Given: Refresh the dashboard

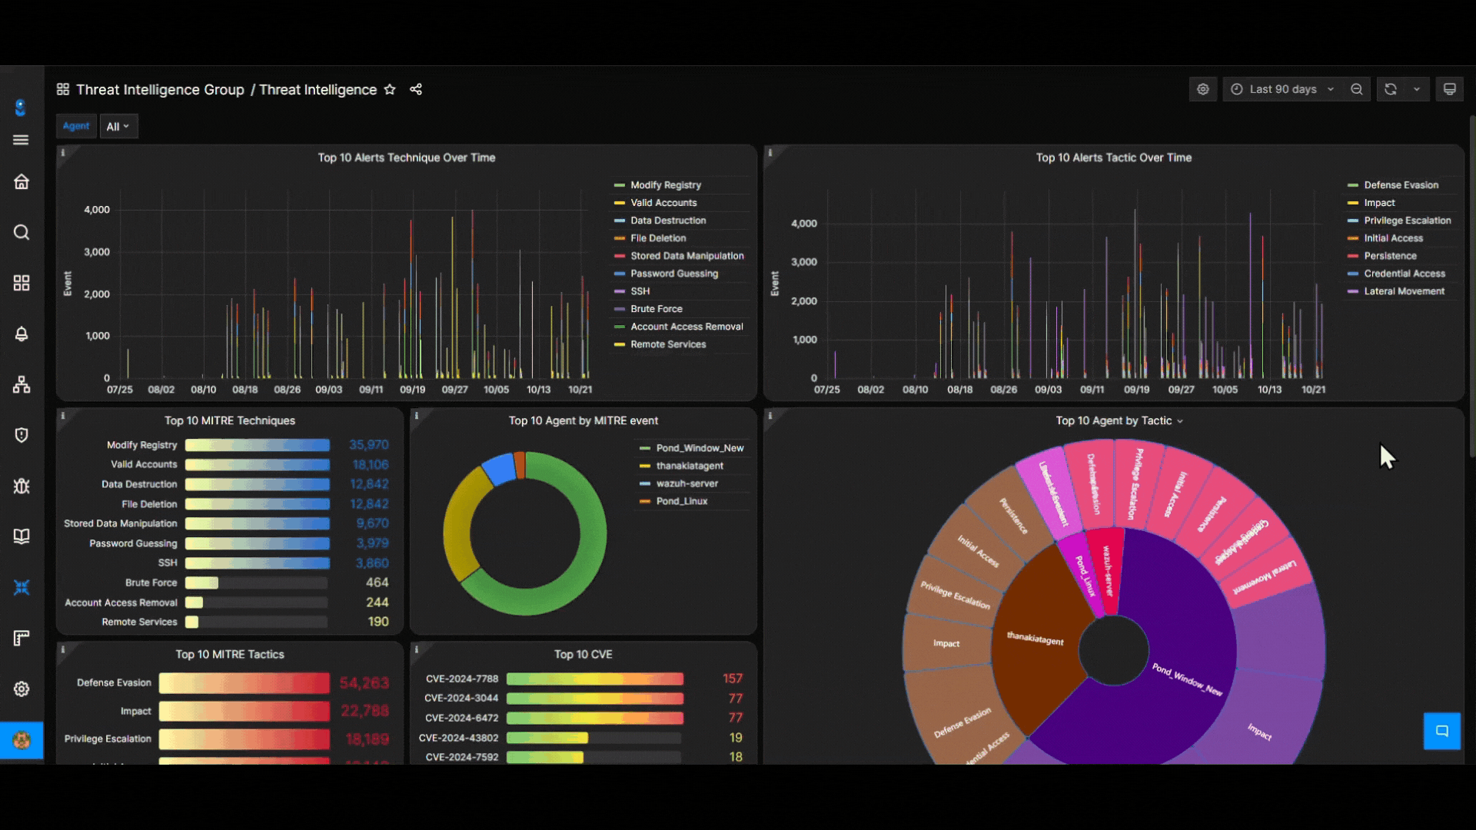Looking at the screenshot, I should 1391,89.
